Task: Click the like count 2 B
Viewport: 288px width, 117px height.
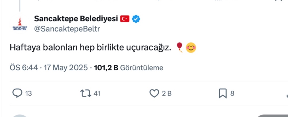Action: 167,93
